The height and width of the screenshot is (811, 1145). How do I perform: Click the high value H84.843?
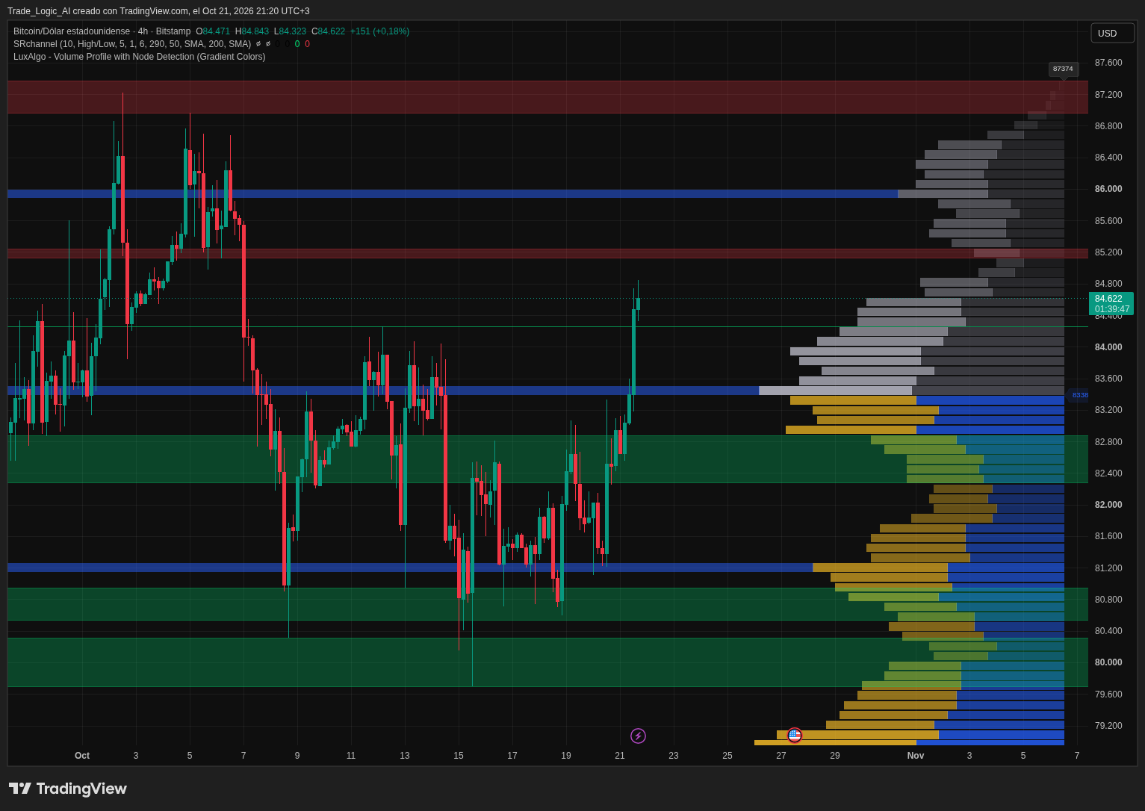[x=252, y=31]
